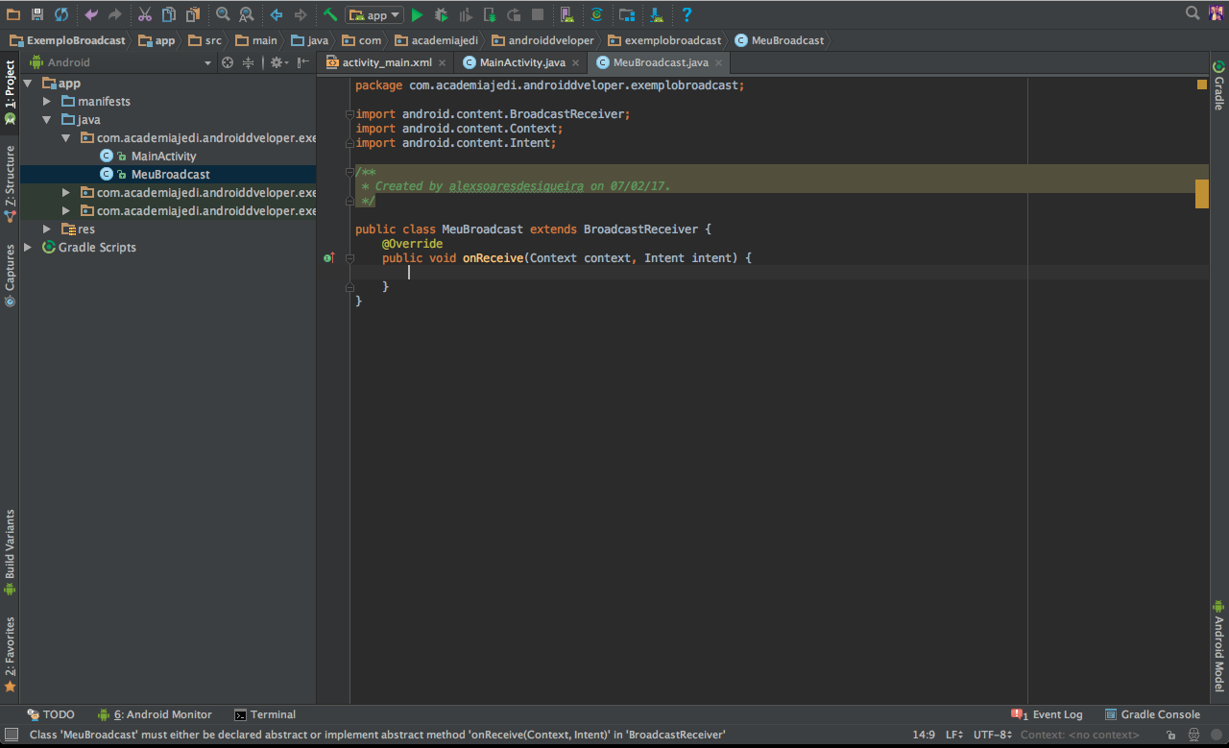Open the Event Log panel
The image size is (1229, 748).
[1048, 714]
